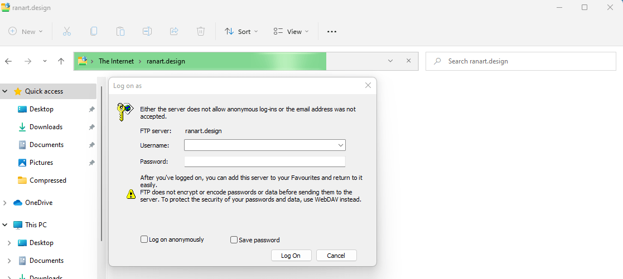
Task: Click the 'Log on as' dialog title
Action: [128, 86]
